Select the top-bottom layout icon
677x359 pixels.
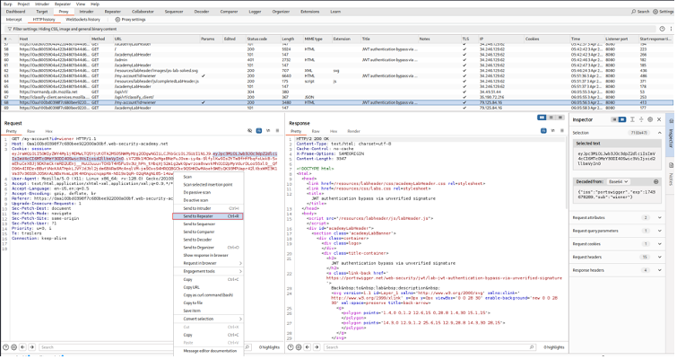pos(551,118)
